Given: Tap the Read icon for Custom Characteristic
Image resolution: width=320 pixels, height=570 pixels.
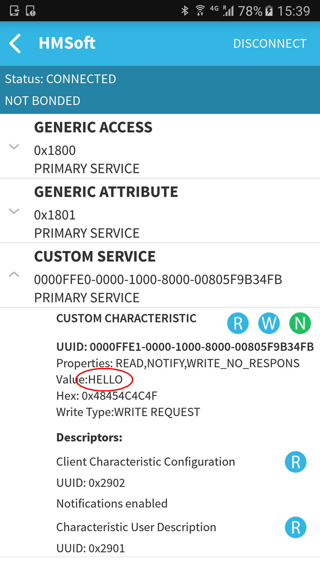Looking at the screenshot, I should (238, 323).
